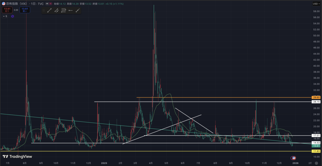Toggle the pill switch beside TVC label
Viewport: 322px width, 166px height.
coord(49,4)
